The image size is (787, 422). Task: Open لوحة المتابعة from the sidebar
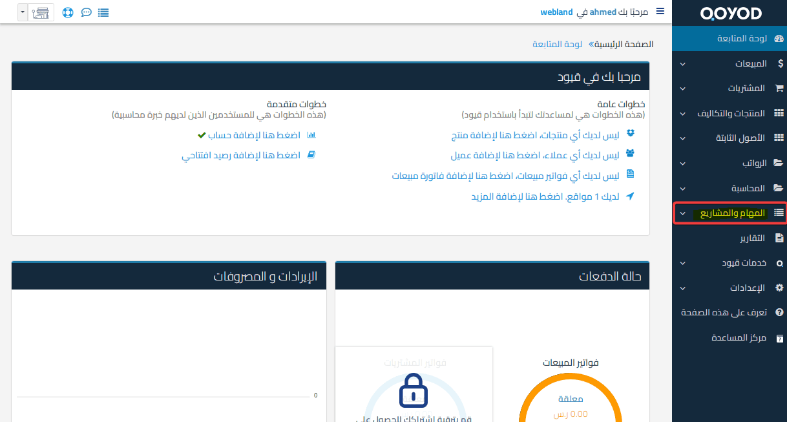coord(743,38)
